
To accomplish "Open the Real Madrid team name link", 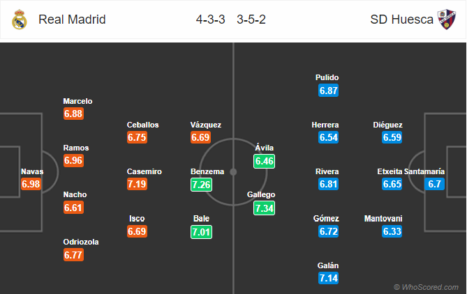I will 72,20.
